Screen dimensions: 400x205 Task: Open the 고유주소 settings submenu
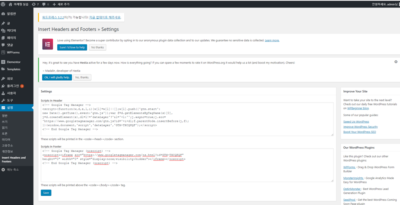(7, 145)
